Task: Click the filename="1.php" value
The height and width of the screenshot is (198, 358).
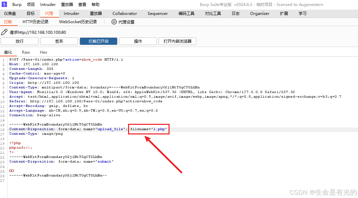Action: (x=149, y=129)
